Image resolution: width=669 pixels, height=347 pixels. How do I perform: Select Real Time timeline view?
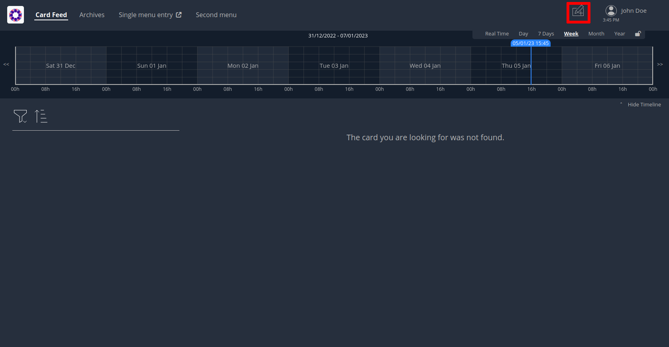click(x=497, y=34)
